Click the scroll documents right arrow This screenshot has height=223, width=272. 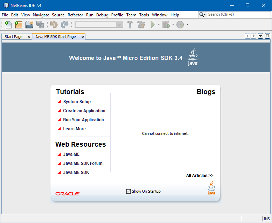click(x=254, y=36)
